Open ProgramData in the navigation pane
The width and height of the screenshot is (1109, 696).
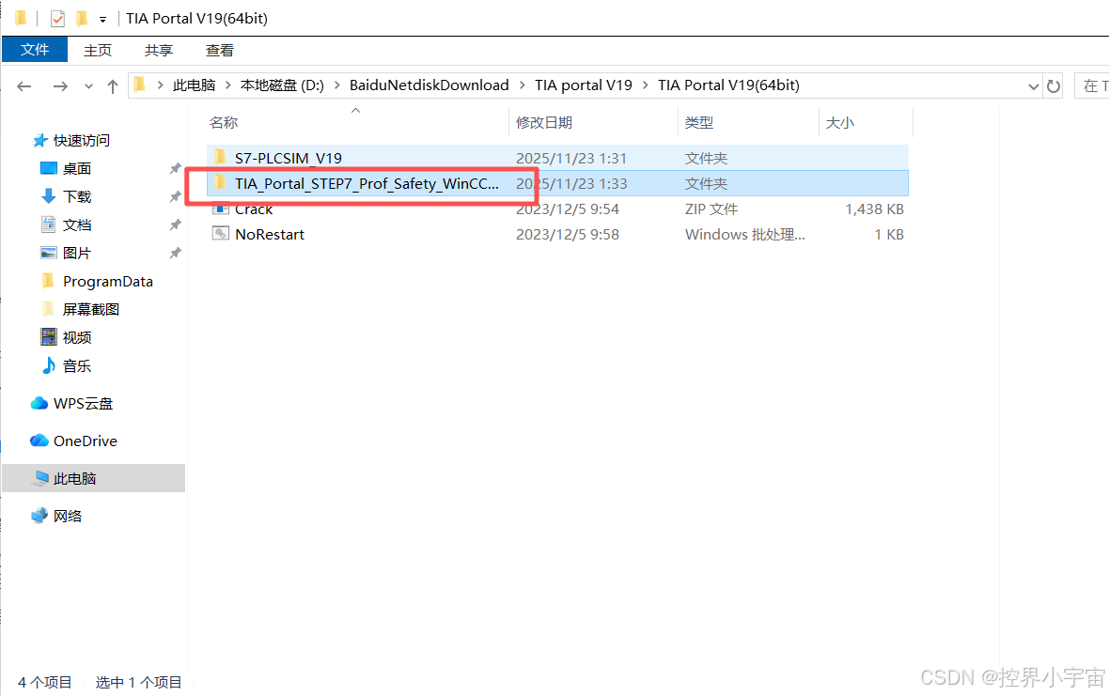coord(107,281)
